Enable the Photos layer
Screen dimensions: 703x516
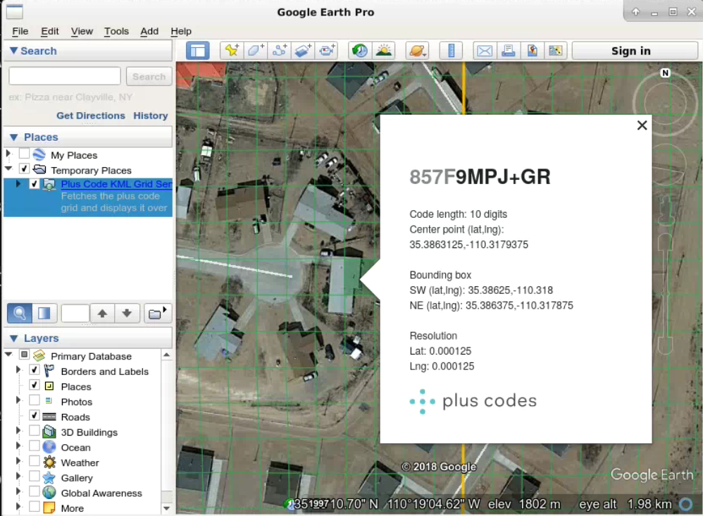tap(34, 400)
